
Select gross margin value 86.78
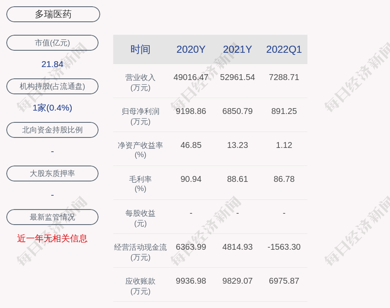click(x=284, y=179)
